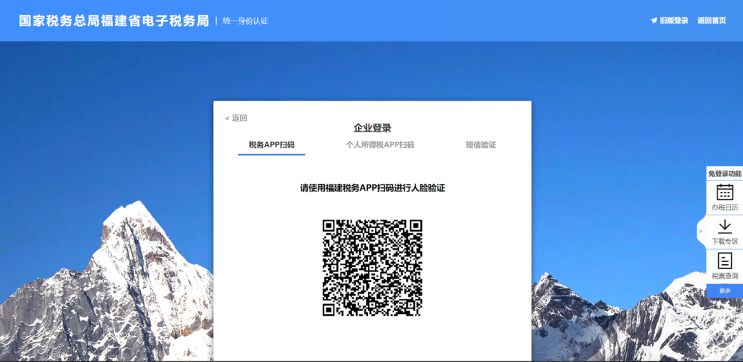743x362 pixels.
Task: Click the 统一身份认证 header text
Action: tap(246, 21)
